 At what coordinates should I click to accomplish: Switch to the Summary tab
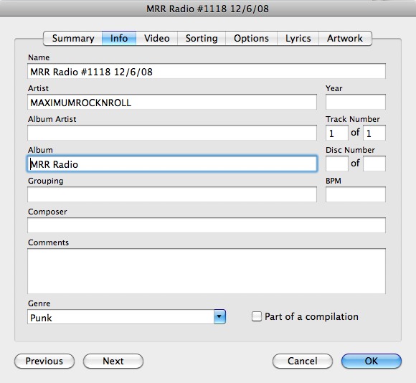(72, 38)
